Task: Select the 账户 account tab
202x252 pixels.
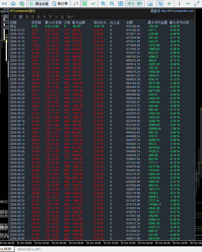Action: [x=71, y=17]
